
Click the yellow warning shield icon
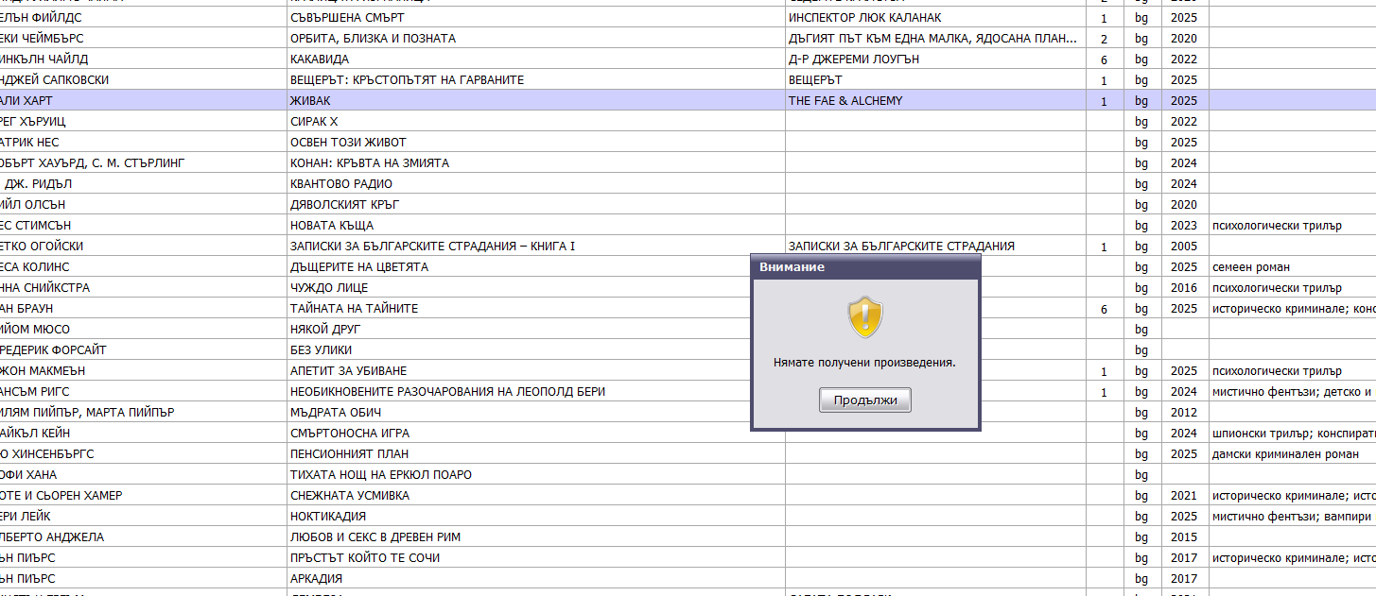point(864,317)
